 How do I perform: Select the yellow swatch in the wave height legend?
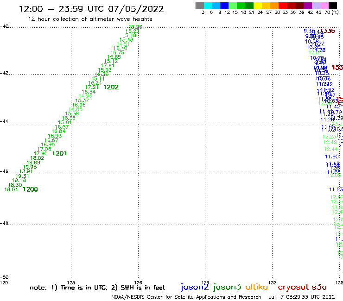258,6
